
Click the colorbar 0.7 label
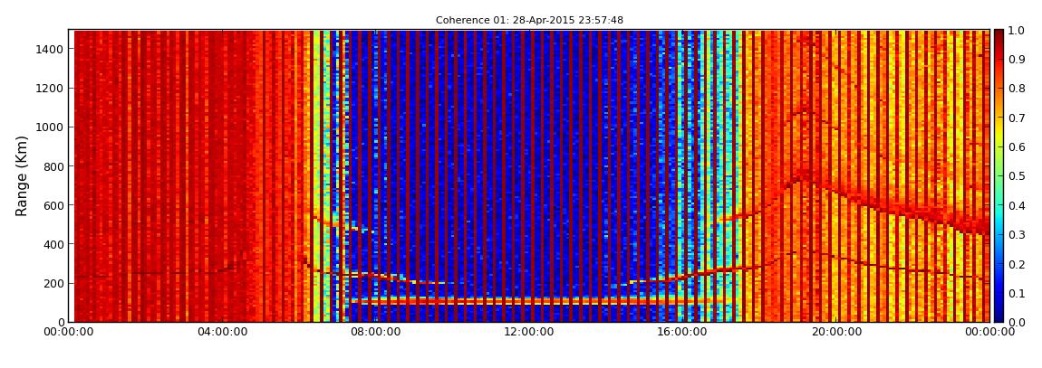[x=1016, y=118]
